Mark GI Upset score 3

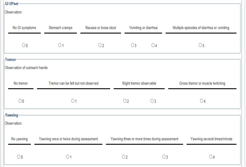pyautogui.click(x=132, y=45)
